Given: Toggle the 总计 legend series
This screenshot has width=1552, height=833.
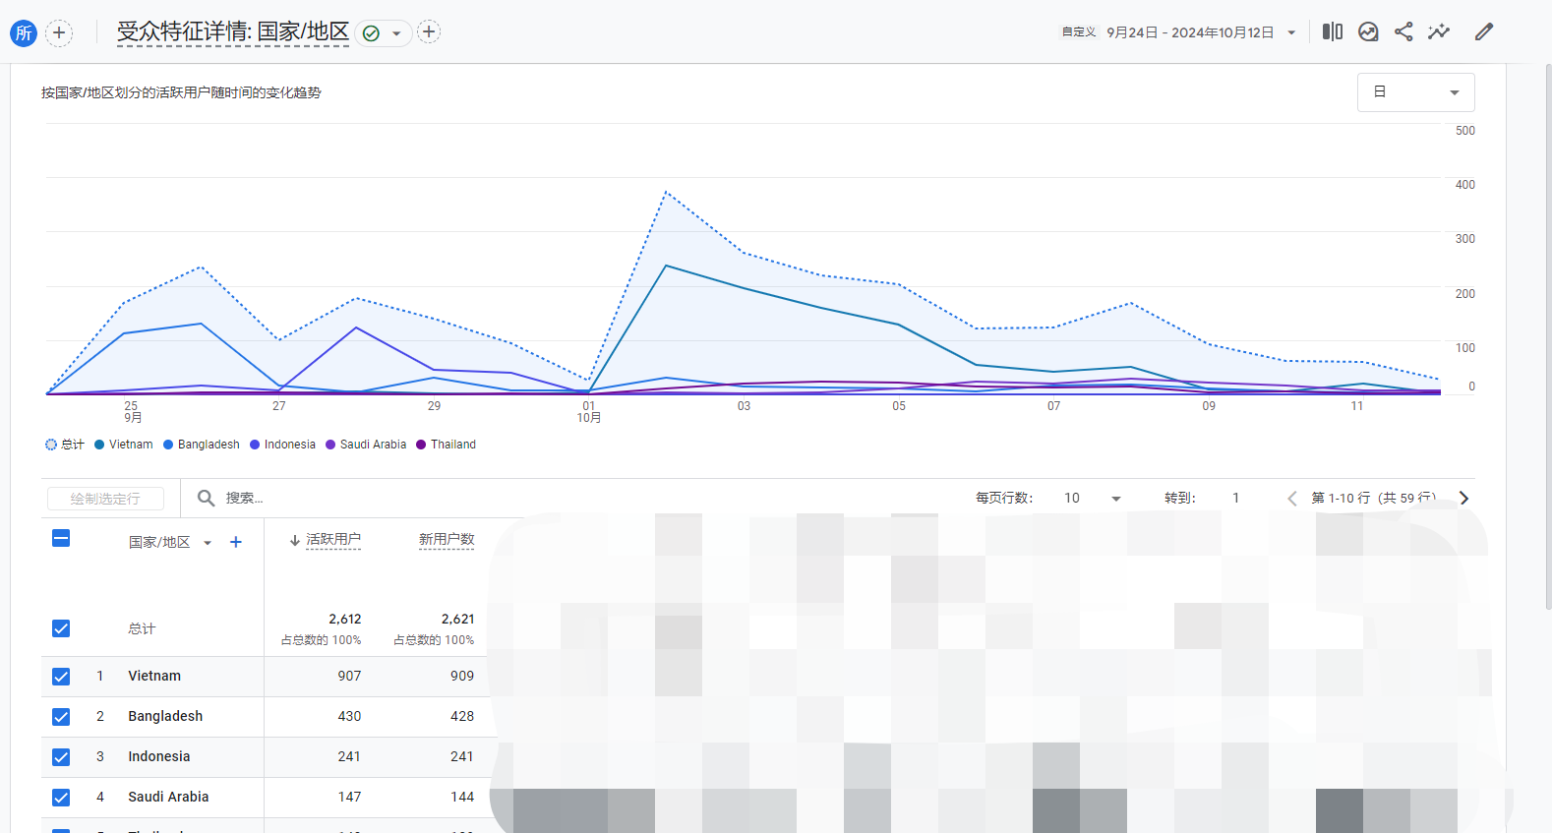Looking at the screenshot, I should [65, 445].
